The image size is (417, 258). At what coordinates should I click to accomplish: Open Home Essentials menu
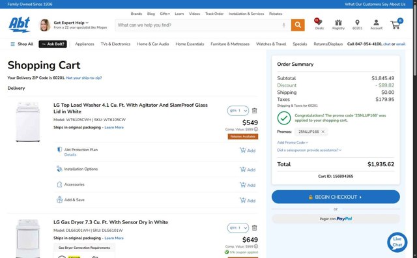(x=190, y=44)
